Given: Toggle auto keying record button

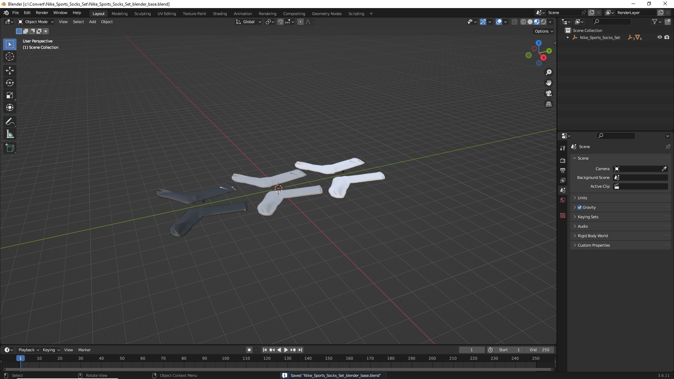Looking at the screenshot, I should tap(249, 350).
